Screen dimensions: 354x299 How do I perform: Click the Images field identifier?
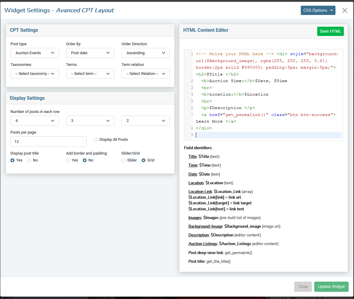click(225, 218)
